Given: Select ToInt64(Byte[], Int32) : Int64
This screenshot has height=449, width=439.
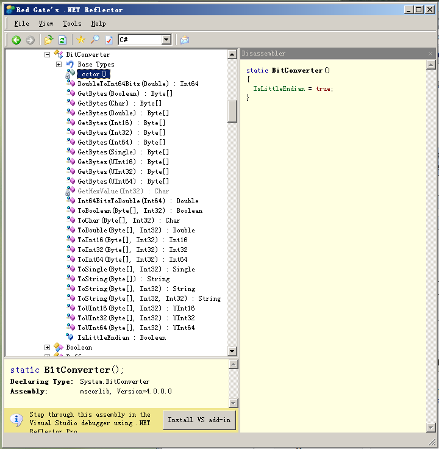Looking at the screenshot, I should [132, 259].
